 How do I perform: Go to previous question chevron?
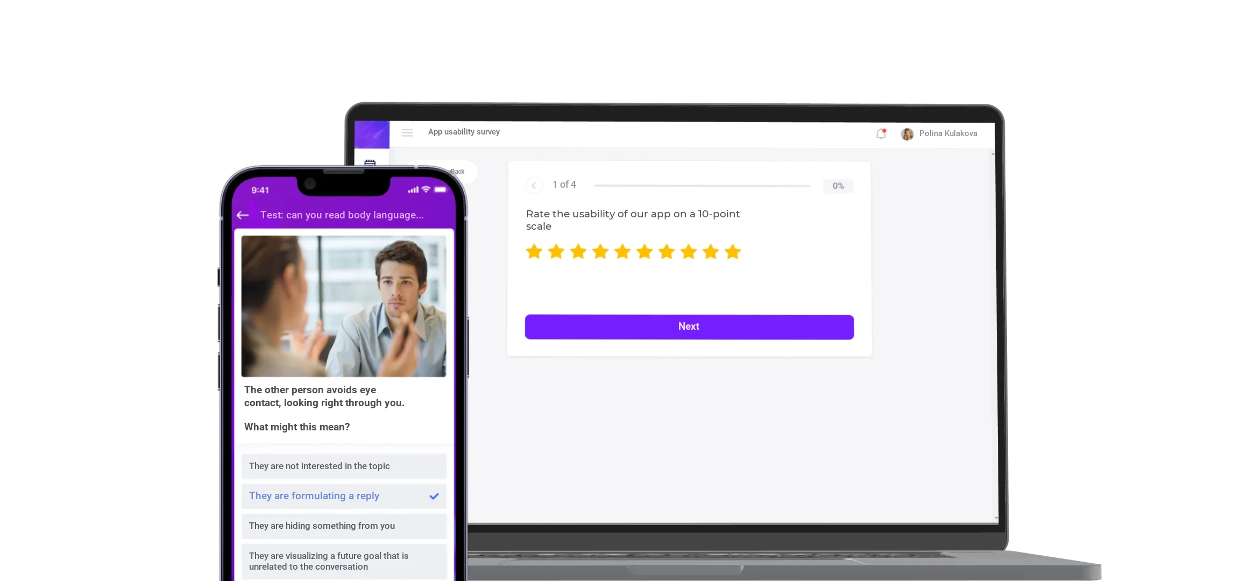tap(534, 185)
